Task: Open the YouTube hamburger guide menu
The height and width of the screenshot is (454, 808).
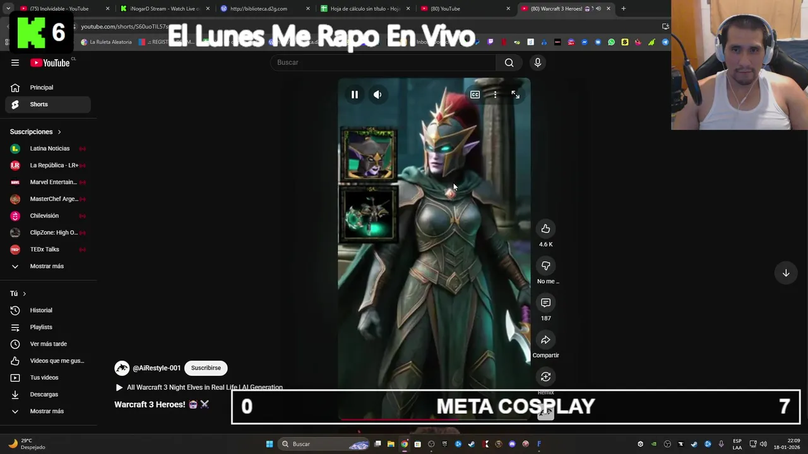Action: click(15, 62)
